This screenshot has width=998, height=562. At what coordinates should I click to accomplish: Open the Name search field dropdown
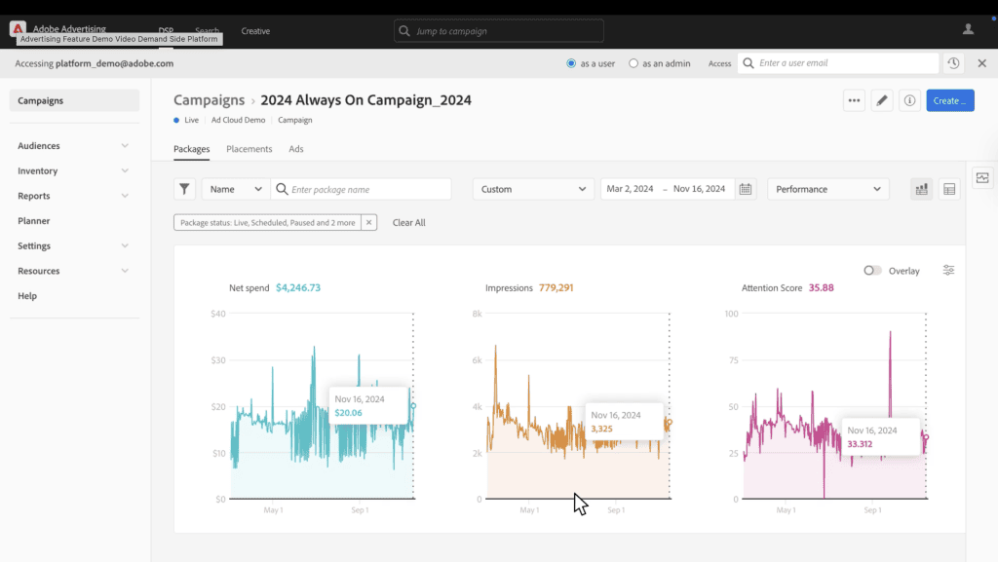(234, 189)
